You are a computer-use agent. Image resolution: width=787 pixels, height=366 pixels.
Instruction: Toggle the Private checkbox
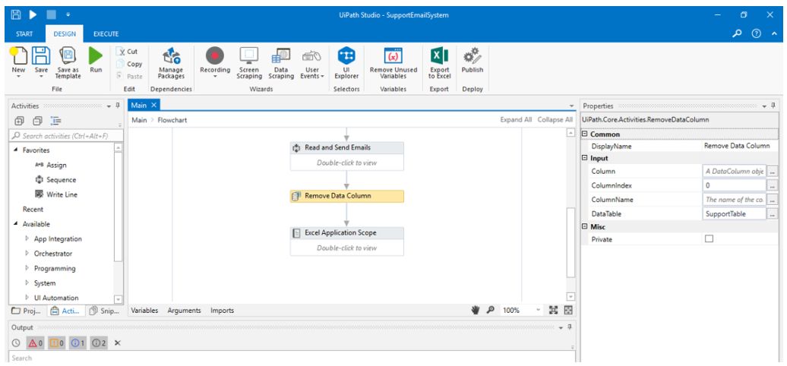(x=709, y=239)
